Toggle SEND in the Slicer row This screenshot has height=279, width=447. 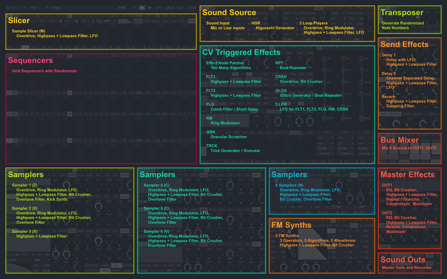[x=192, y=21]
